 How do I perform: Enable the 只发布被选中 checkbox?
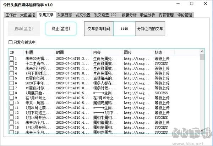coord(10,42)
